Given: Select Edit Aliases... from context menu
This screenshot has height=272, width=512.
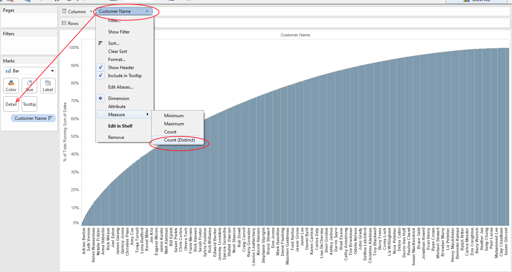Looking at the screenshot, I should point(121,87).
